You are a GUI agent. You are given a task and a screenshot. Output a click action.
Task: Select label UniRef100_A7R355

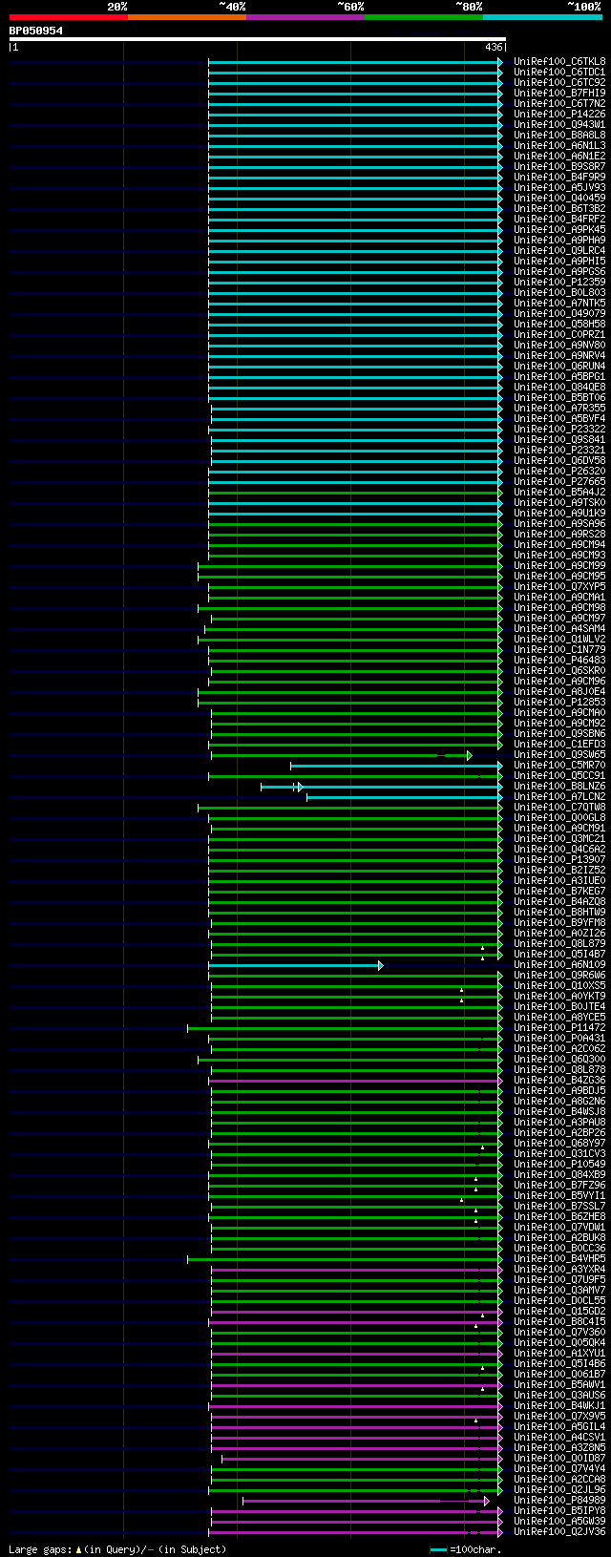coord(559,409)
